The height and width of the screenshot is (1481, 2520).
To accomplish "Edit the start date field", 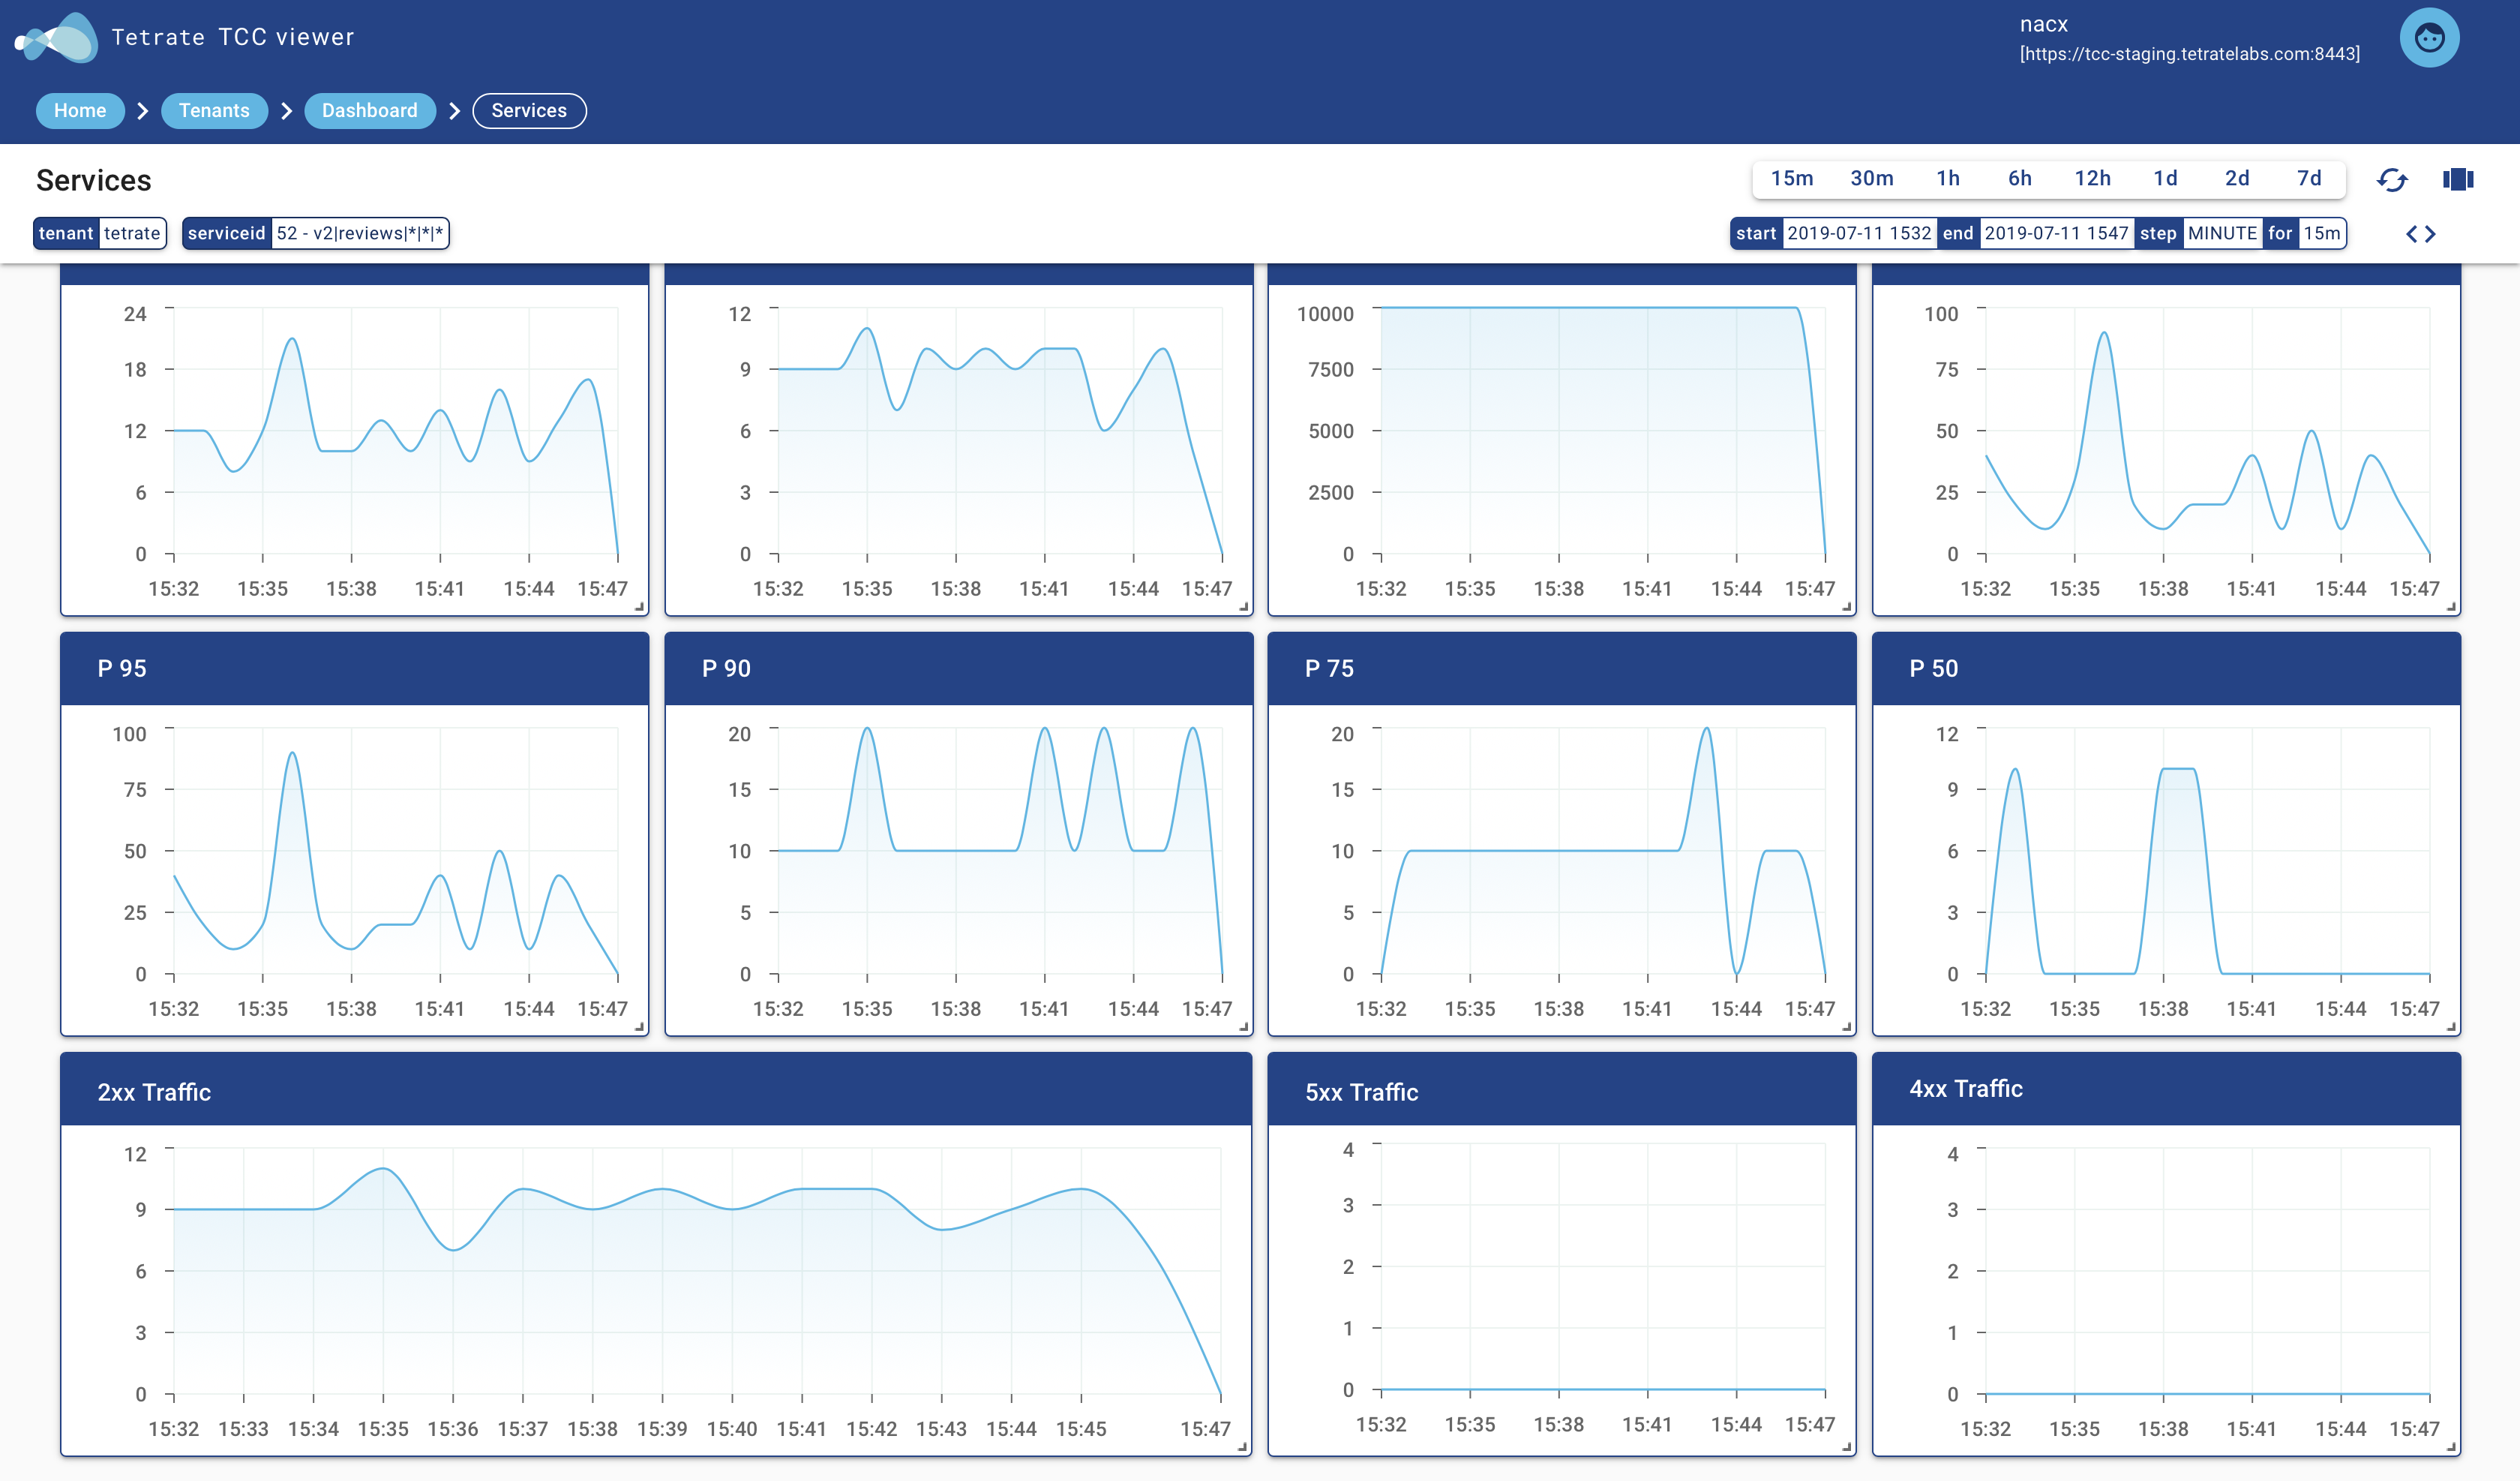I will tap(1858, 233).
